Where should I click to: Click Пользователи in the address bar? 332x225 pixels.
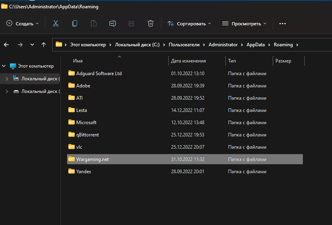tap(184, 45)
